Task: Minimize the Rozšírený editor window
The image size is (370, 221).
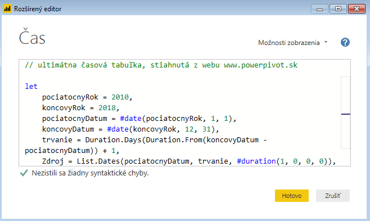Action: (x=319, y=9)
